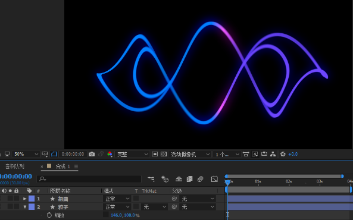The image size is (353, 220).
Task: Open the 50% magnification dropdown
Action: click(26, 154)
